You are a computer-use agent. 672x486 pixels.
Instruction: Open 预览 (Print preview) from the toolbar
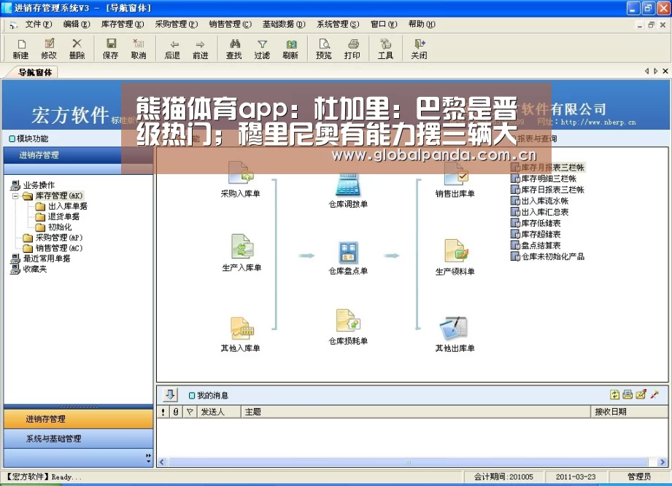[x=323, y=49]
